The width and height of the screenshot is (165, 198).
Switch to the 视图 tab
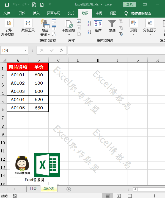pos(113,13)
